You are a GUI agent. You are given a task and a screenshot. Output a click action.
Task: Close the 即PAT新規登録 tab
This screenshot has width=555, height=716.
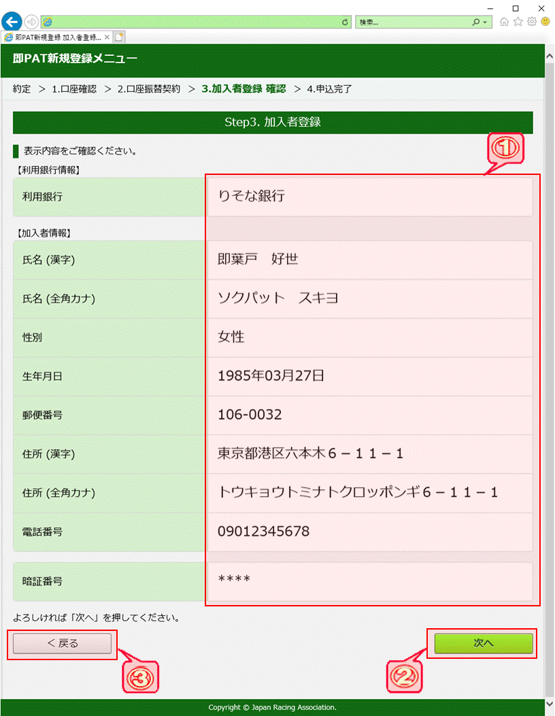[x=107, y=37]
